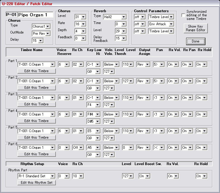Open Part 1 Rx Vol. On dropdown

(173, 64)
